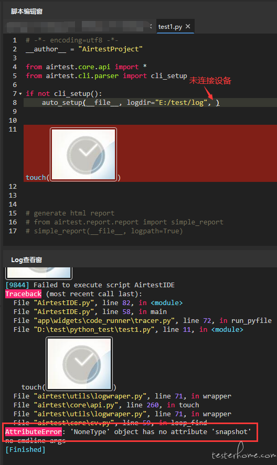277x465 pixels.
Task: Click line number 11 in the gutter
Action: pos(13,129)
